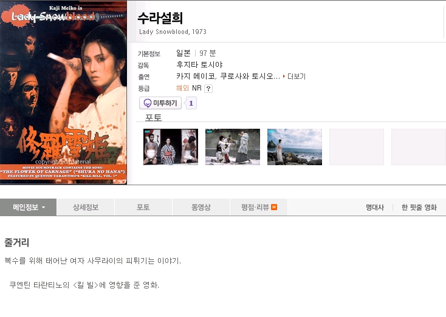
Task: Expand cast list with 더보기
Action: click(297, 77)
